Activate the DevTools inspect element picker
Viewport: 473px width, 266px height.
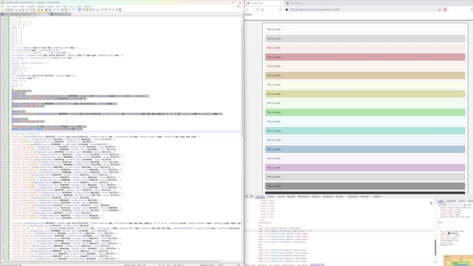pos(247,197)
